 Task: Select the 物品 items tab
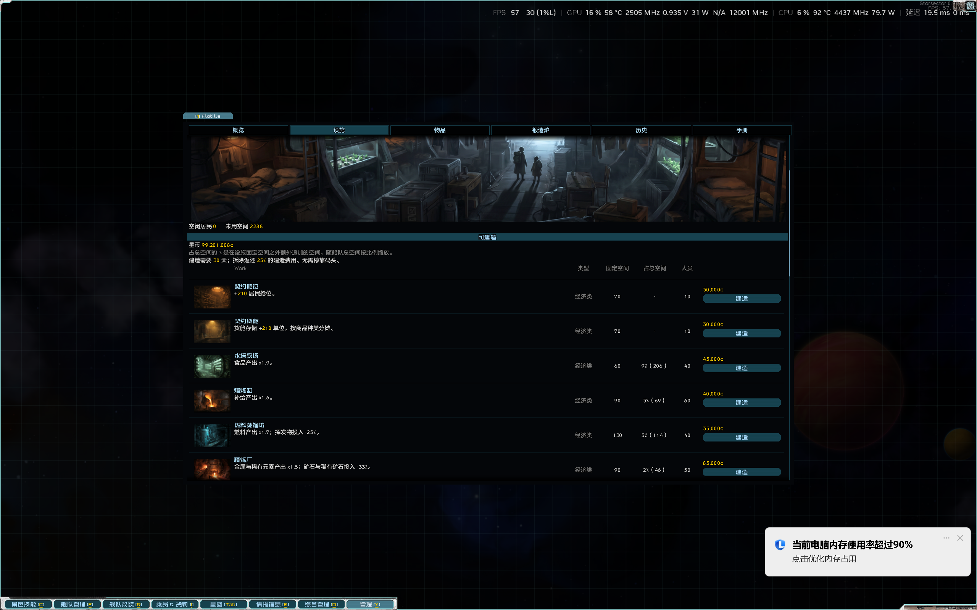(440, 130)
